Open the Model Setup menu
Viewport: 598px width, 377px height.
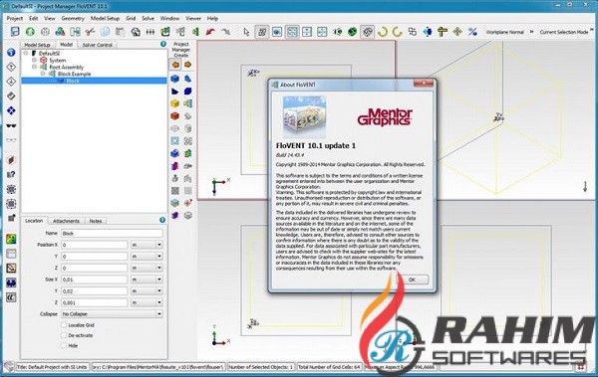click(x=105, y=18)
